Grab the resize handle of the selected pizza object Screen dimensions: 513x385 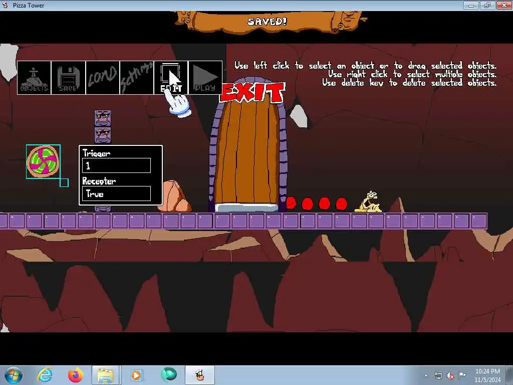pos(64,182)
